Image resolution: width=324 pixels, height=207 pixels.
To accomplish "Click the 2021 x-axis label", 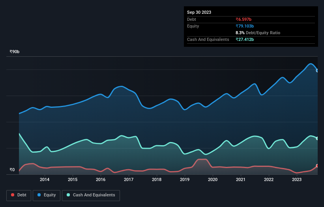I will 241,179.
